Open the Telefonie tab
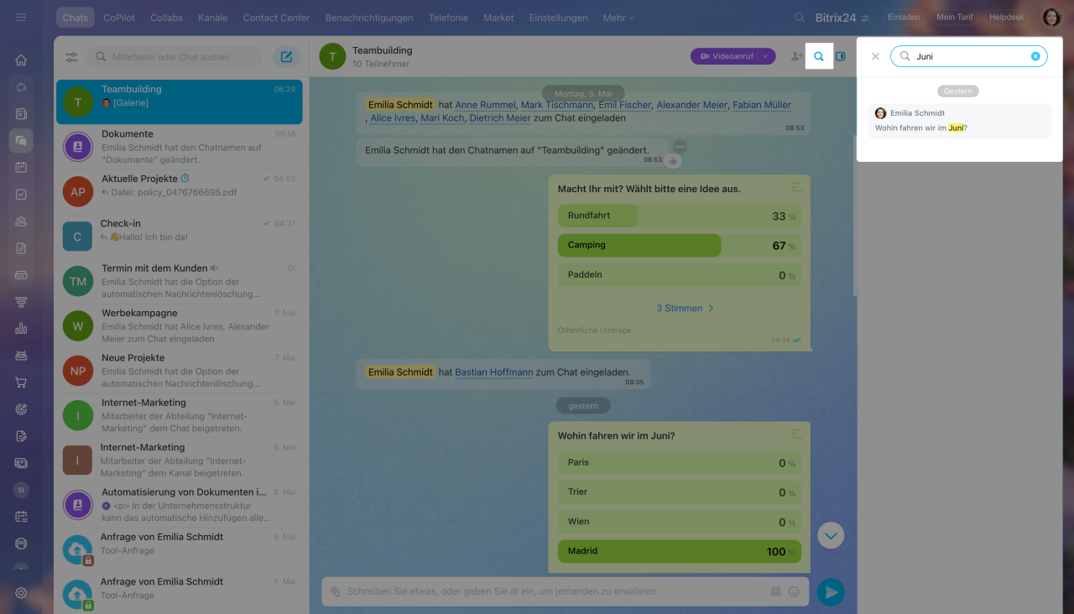The width and height of the screenshot is (1074, 614). tap(448, 18)
